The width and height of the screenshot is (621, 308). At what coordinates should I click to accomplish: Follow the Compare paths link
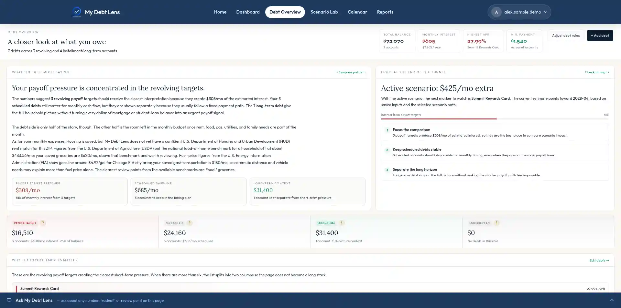click(x=351, y=72)
